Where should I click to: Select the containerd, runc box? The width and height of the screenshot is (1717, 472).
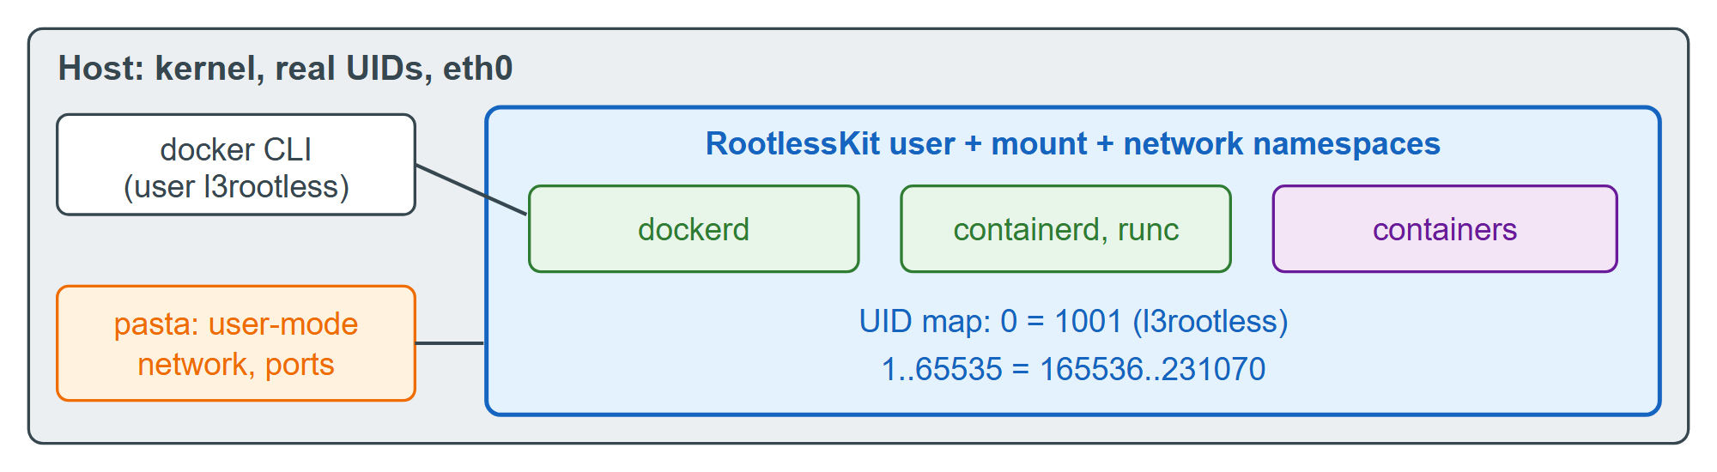click(x=1065, y=229)
